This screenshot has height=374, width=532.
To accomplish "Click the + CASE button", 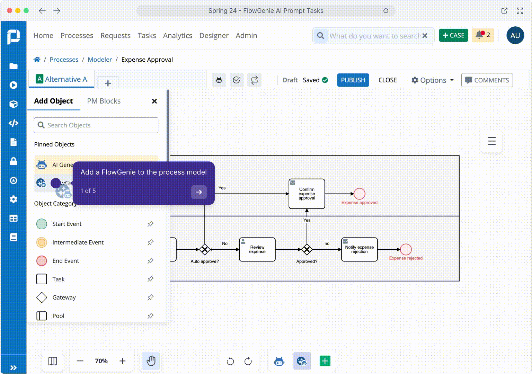I will (453, 35).
